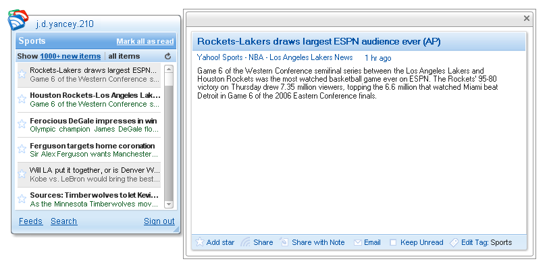The height and width of the screenshot is (276, 549).
Task: Click 'Edit Tag: Sports' text
Action: pyautogui.click(x=486, y=242)
